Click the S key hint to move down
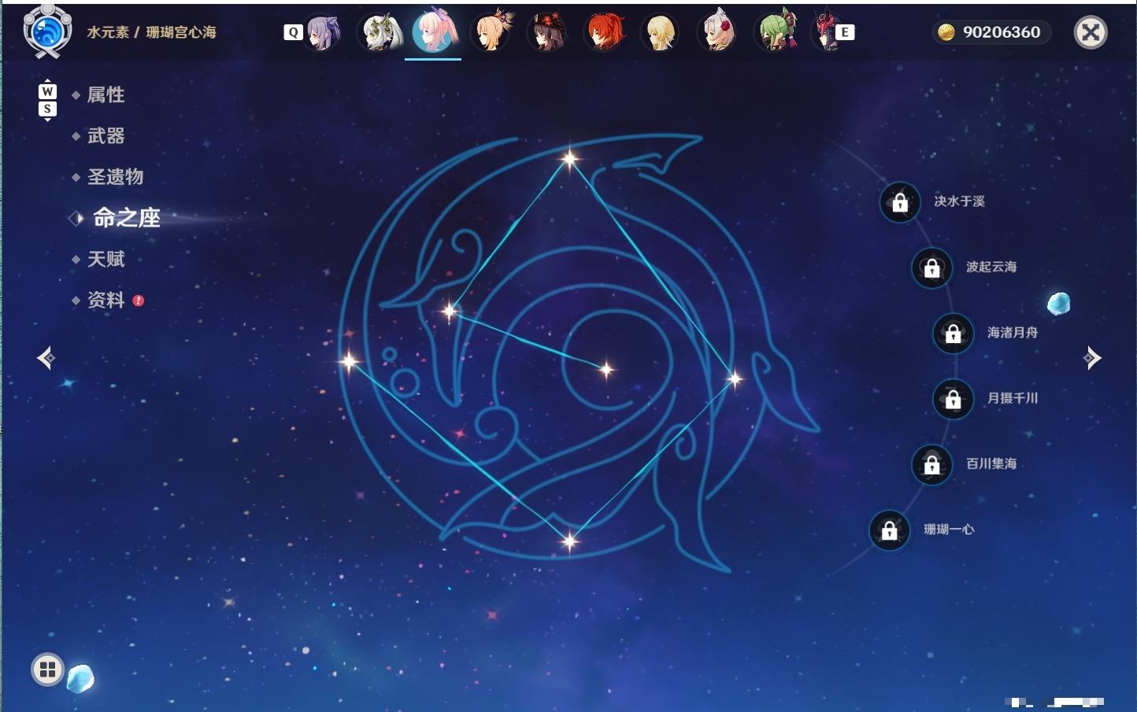Image resolution: width=1137 pixels, height=712 pixels. 47,109
